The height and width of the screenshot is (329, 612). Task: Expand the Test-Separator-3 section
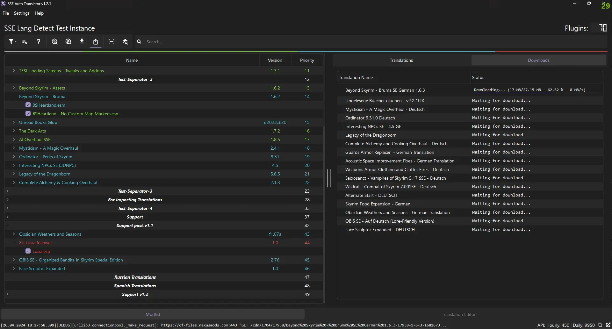coord(7,191)
